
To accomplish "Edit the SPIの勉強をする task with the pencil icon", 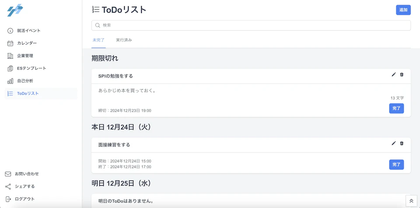I will point(393,75).
